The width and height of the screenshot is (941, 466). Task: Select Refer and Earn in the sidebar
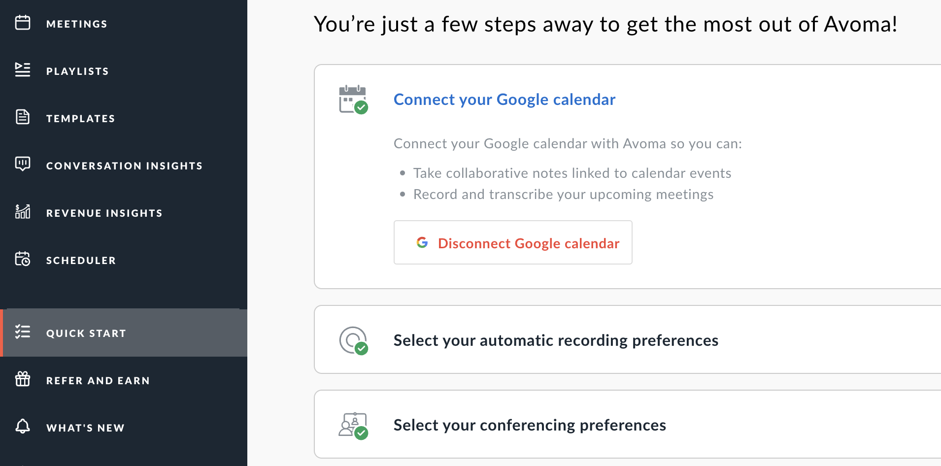[x=98, y=380]
